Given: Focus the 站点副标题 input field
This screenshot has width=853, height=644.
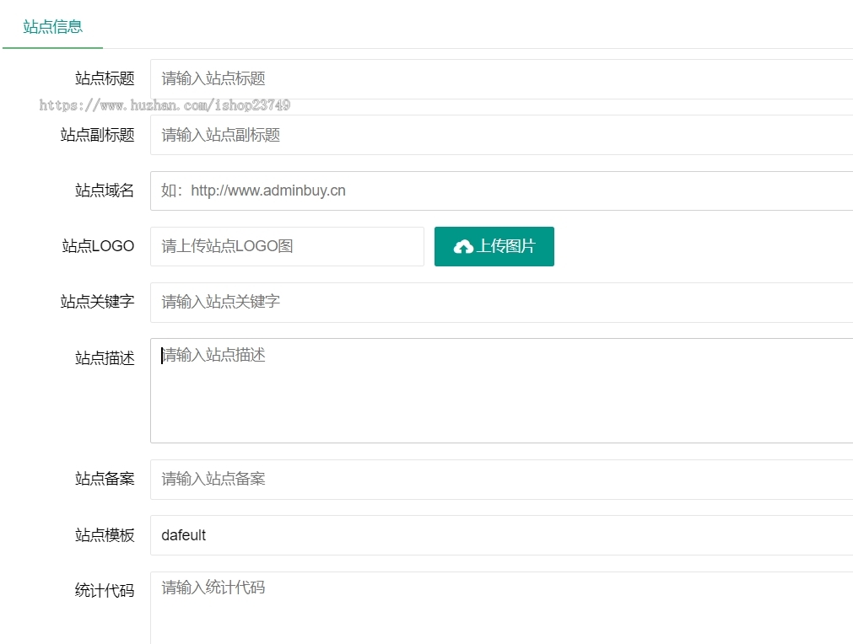Looking at the screenshot, I should (501, 136).
